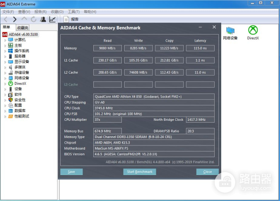Click the forward navigation arrow
Screen dimensions: 280x201
click(x=15, y=19)
